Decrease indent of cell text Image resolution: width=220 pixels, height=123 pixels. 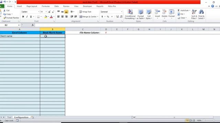(72, 17)
